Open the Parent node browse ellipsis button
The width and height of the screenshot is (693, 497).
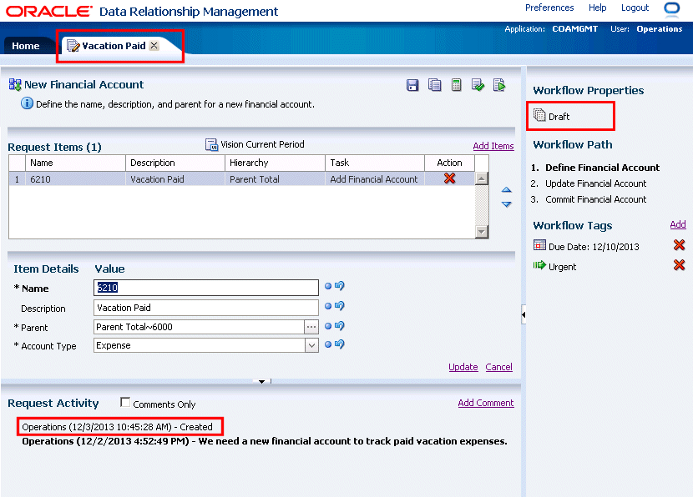point(311,327)
